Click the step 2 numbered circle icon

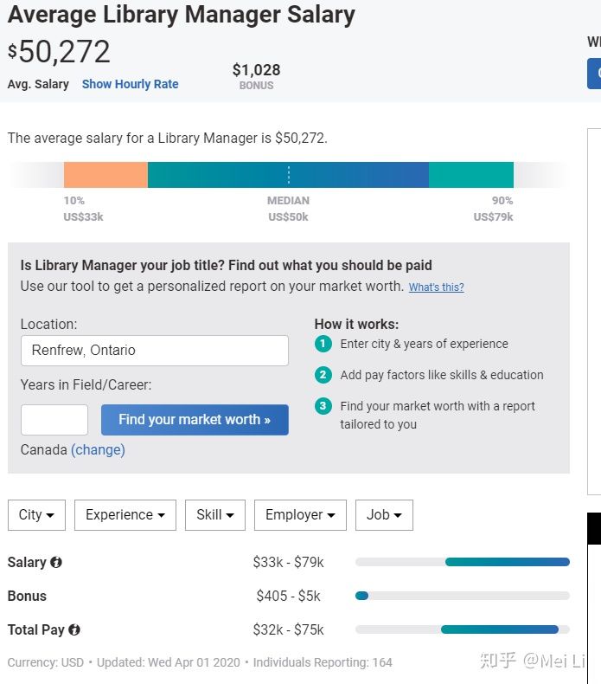click(x=323, y=375)
